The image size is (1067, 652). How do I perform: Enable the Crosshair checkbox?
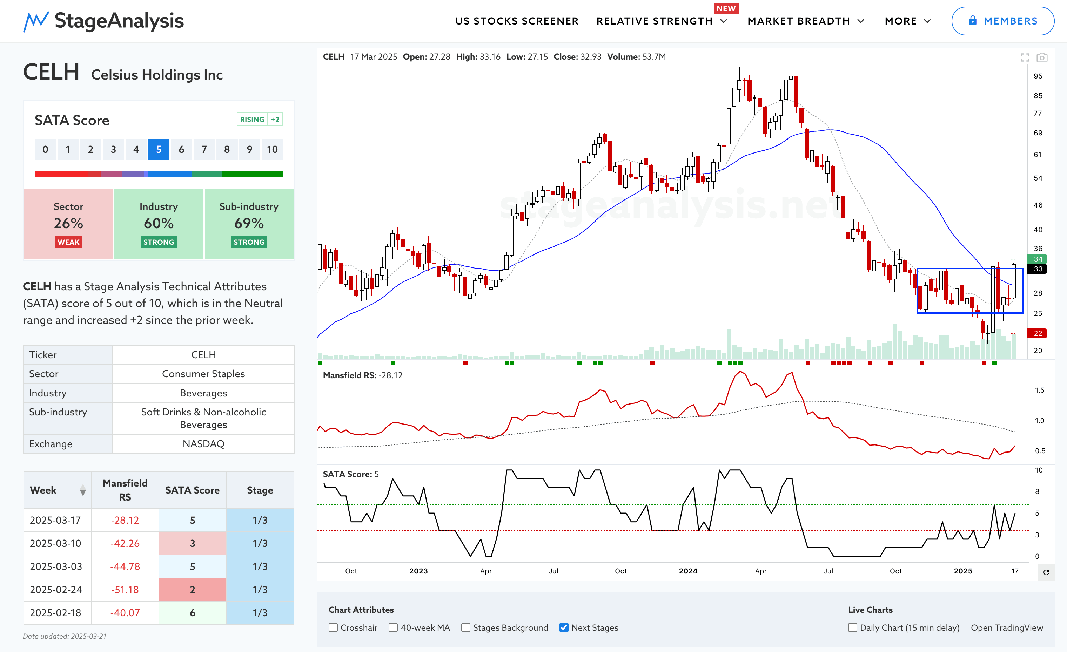click(333, 627)
